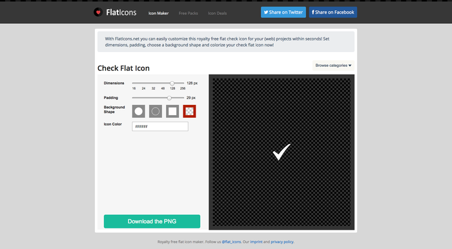Open the Free Packs menu item
The width and height of the screenshot is (452, 249).
pos(189,14)
